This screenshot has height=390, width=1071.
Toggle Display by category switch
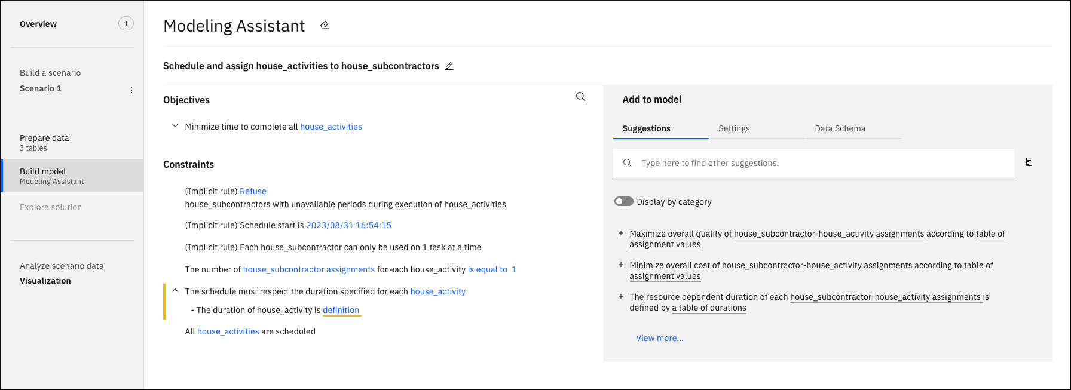[x=623, y=201]
